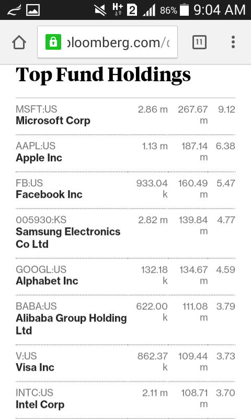Viewport: 251px width, 419px height.
Task: Select the Visa Inc entry
Action: [x=35, y=367]
